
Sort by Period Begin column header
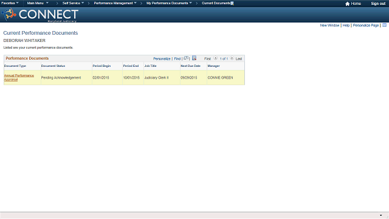click(102, 66)
